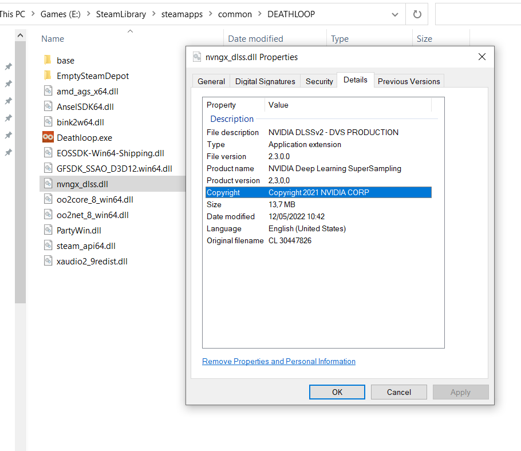521x451 pixels.
Task: Select the Deathloop.exe file name
Action: (84, 138)
